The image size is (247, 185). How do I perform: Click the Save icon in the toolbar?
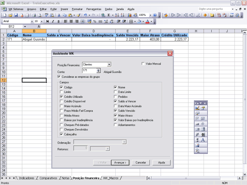pos(16,15)
